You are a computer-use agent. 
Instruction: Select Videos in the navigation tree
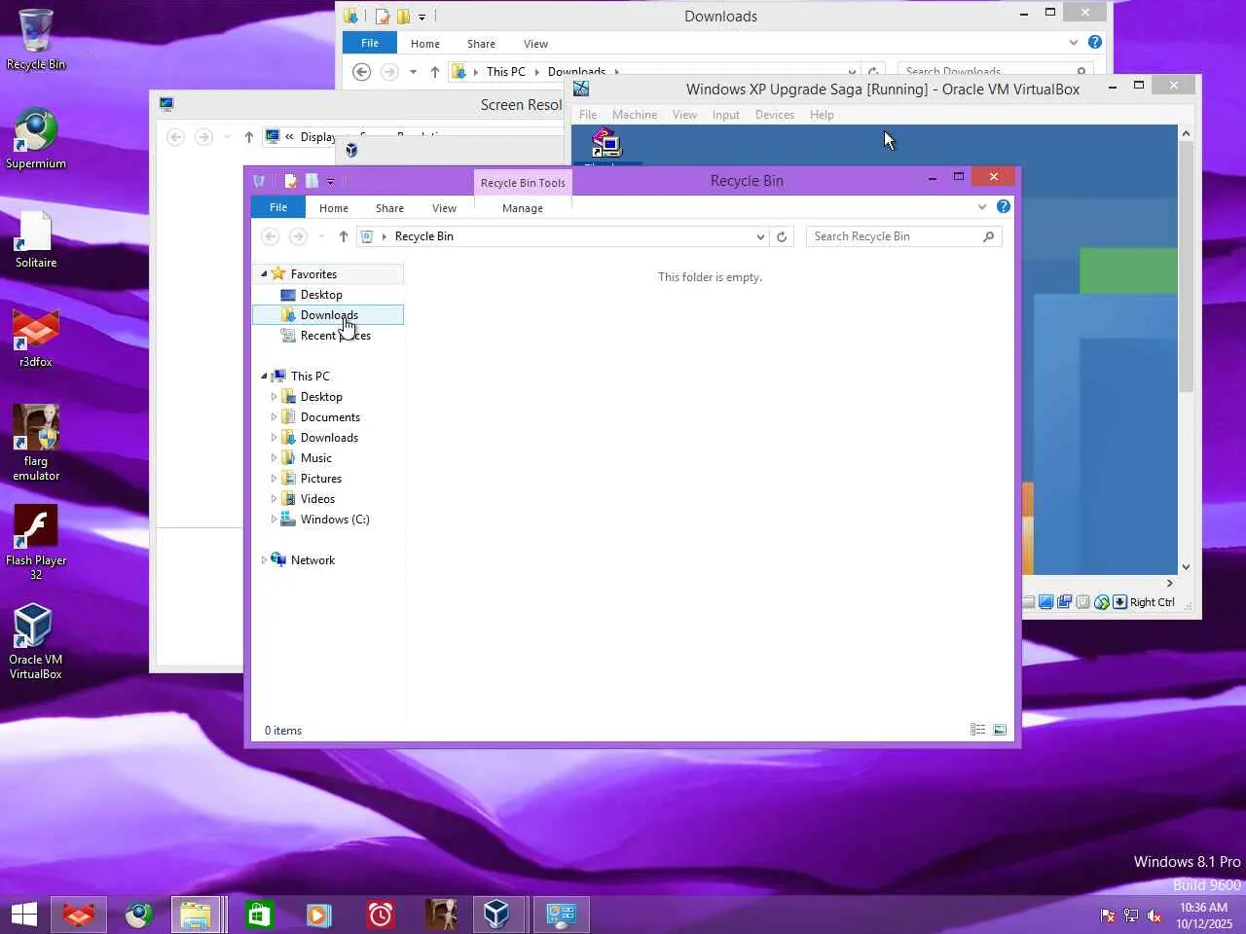[x=317, y=499]
